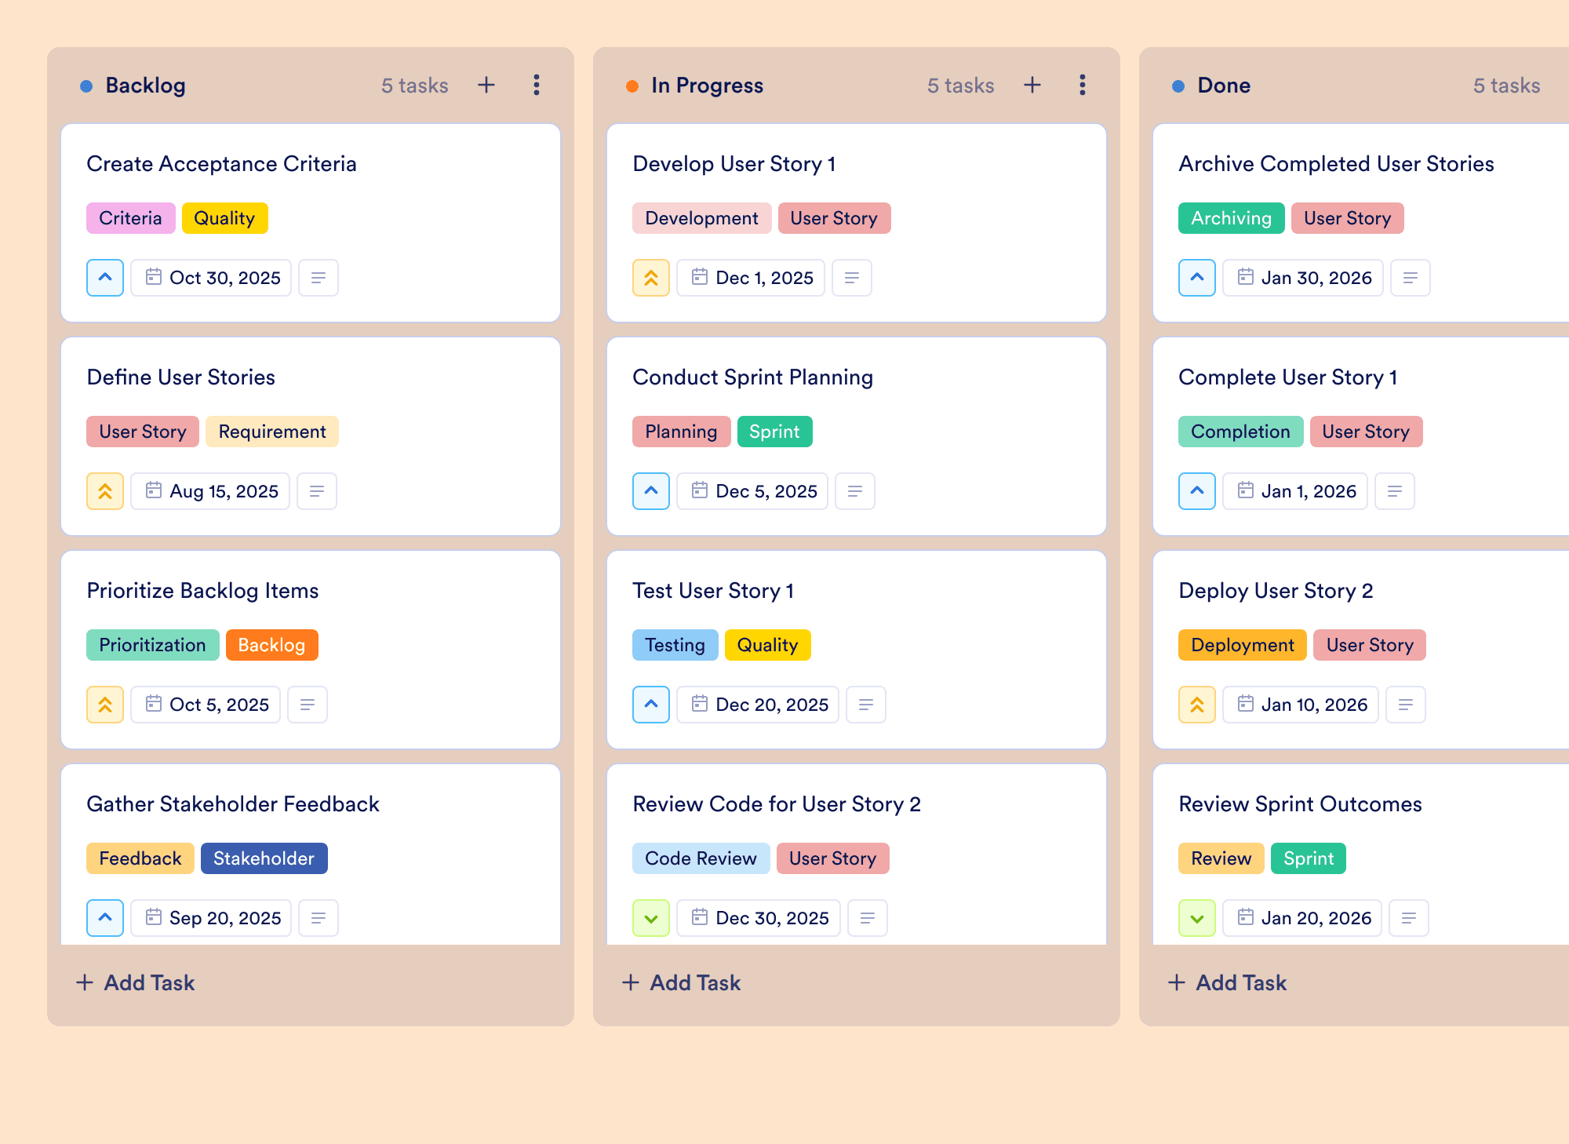
Task: Click the plus icon in Backlog header
Action: click(486, 85)
